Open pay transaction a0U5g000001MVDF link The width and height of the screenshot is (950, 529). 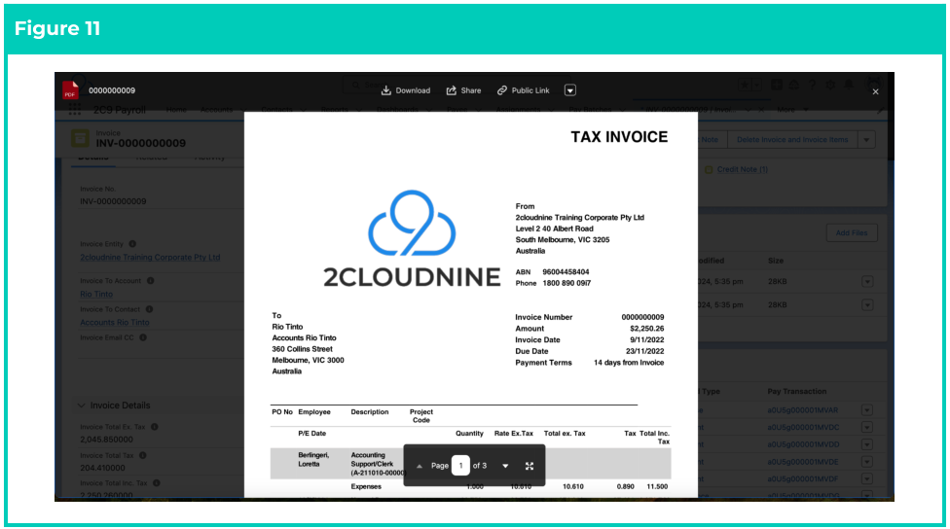pos(803,478)
